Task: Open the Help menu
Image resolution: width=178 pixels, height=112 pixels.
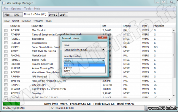Action: coord(37,9)
